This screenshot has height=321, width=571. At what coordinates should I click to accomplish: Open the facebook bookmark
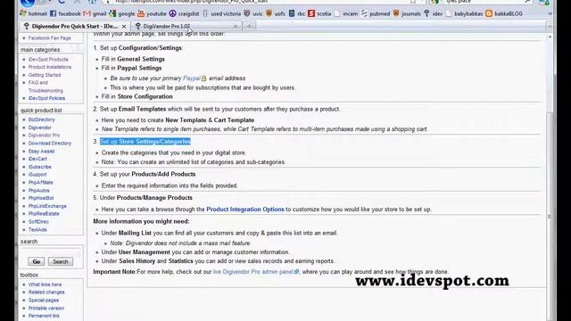[65, 14]
